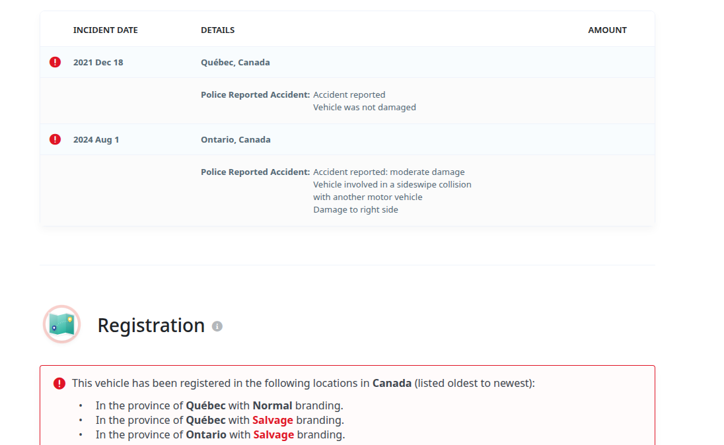Screen dimensions: 724x445
Task: Select the AMOUNT column header
Action: pyautogui.click(x=607, y=30)
